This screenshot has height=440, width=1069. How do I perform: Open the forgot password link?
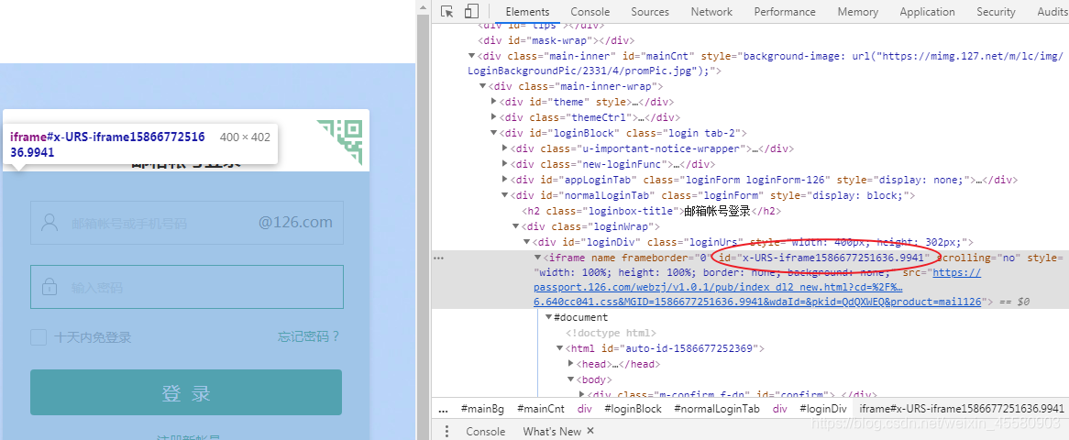(x=308, y=337)
